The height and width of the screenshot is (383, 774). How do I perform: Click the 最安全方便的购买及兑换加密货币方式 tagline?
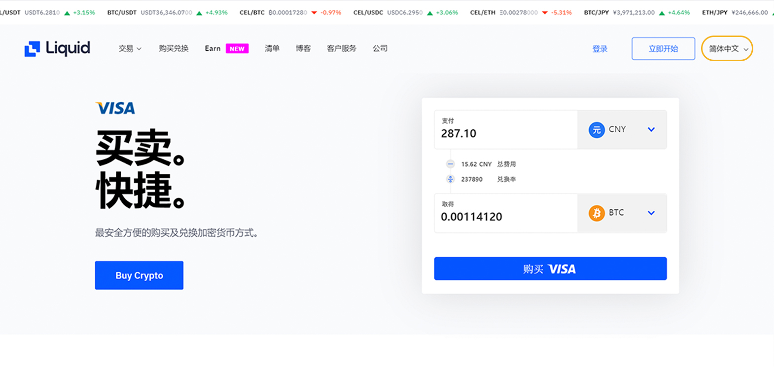(176, 232)
